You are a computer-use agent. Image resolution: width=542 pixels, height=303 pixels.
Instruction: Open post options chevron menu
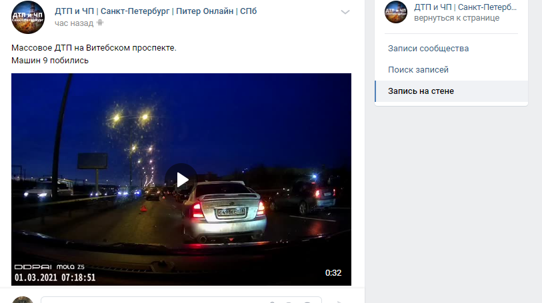pos(345,12)
